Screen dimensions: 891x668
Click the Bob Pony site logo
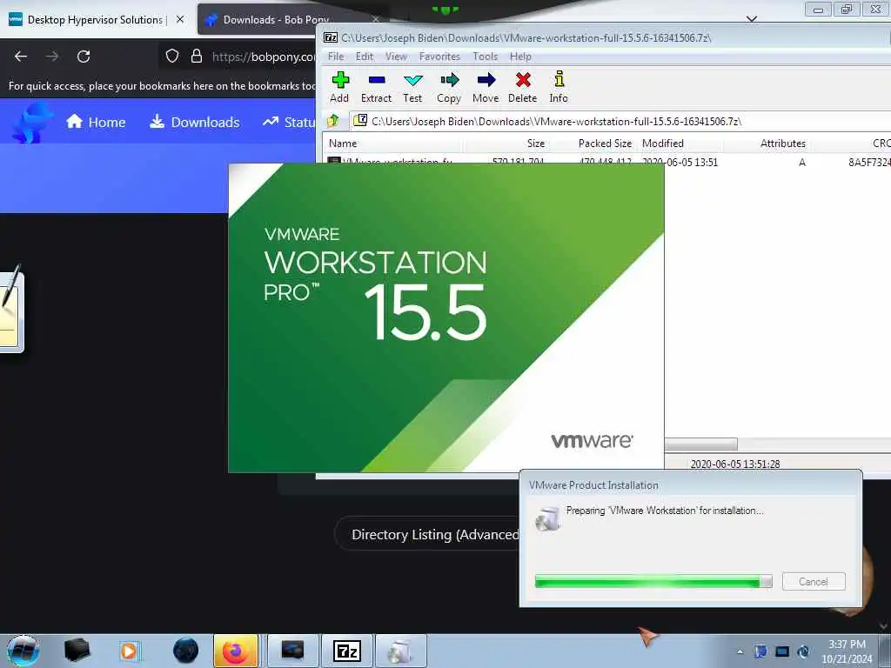32,122
